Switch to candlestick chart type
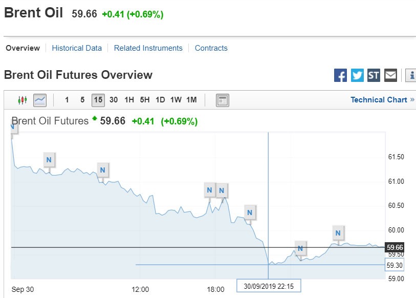416x298 pixels. pyautogui.click(x=22, y=100)
